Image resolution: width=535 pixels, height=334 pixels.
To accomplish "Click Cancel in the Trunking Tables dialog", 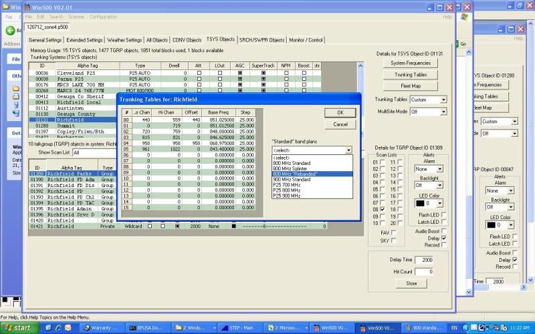I will click(340, 124).
